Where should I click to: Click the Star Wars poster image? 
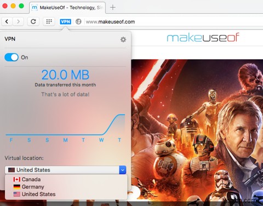[x=197, y=130]
